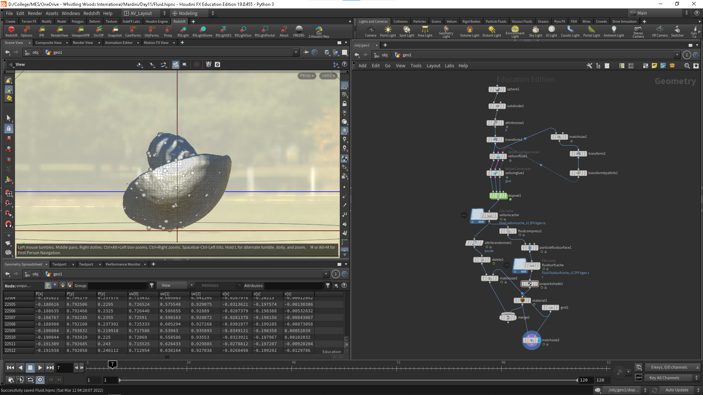The width and height of the screenshot is (703, 395).
Task: Open the Persp viewport dropdown
Action: pyautogui.click(x=307, y=76)
